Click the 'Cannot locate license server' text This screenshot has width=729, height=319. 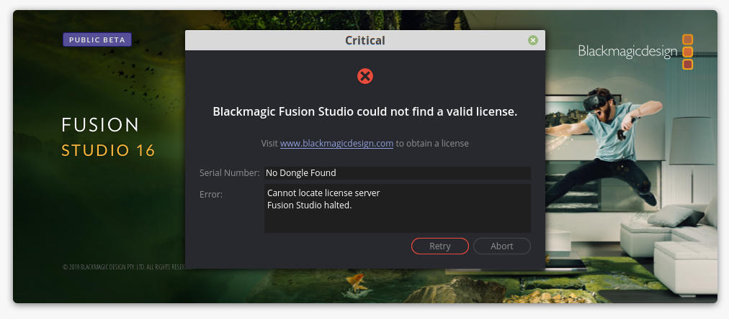323,193
